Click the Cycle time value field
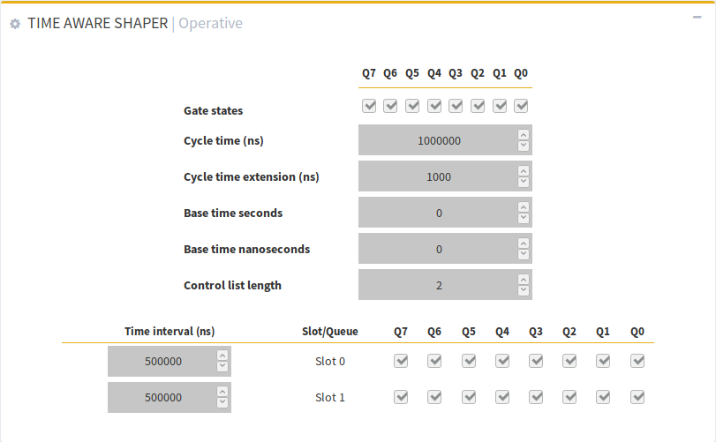716x442 pixels. tap(438, 140)
